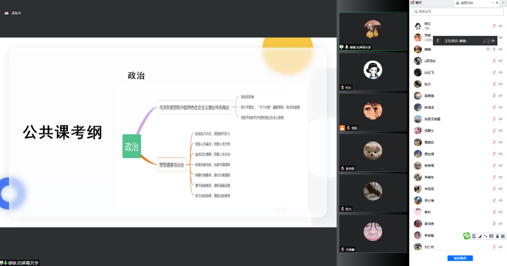Toggle the microphone icon for 侯静文
The width and height of the screenshot is (507, 266).
pyautogui.click(x=494, y=131)
